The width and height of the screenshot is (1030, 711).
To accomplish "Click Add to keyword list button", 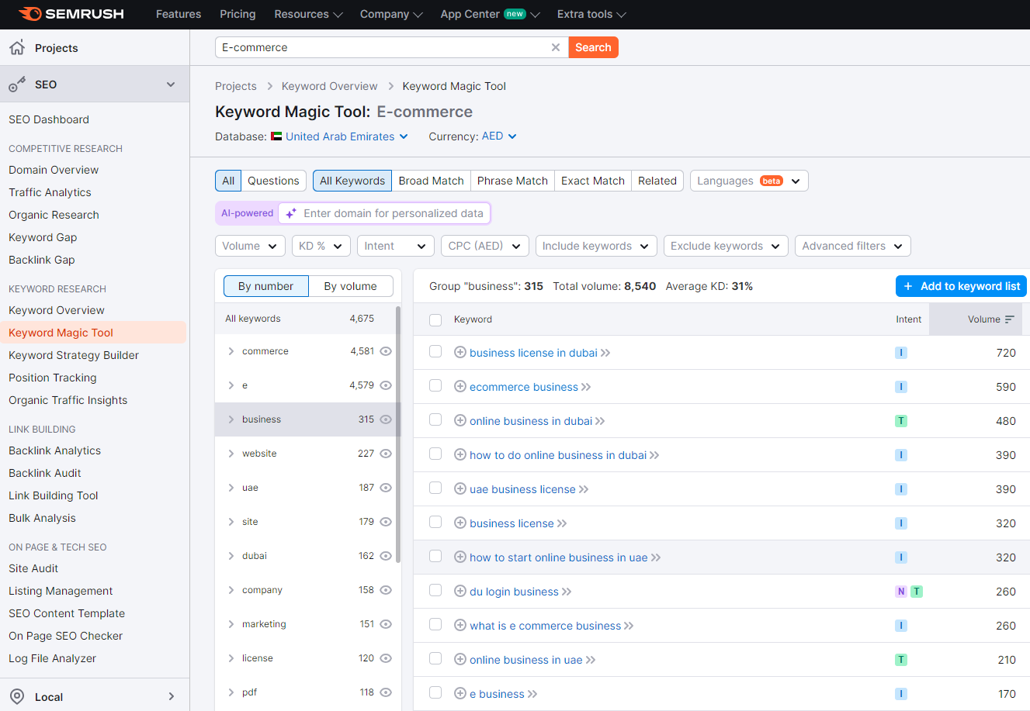I will pyautogui.click(x=961, y=286).
